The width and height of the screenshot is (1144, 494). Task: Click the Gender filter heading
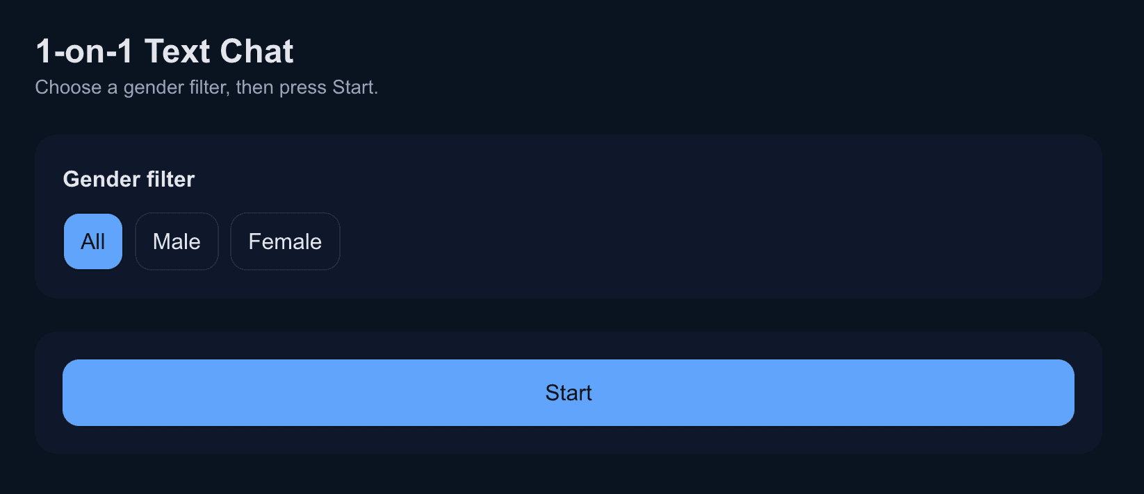click(x=129, y=179)
